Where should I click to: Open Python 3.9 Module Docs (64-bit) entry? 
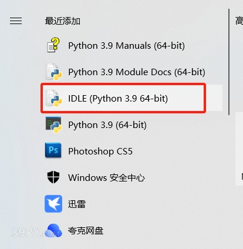[x=137, y=72]
